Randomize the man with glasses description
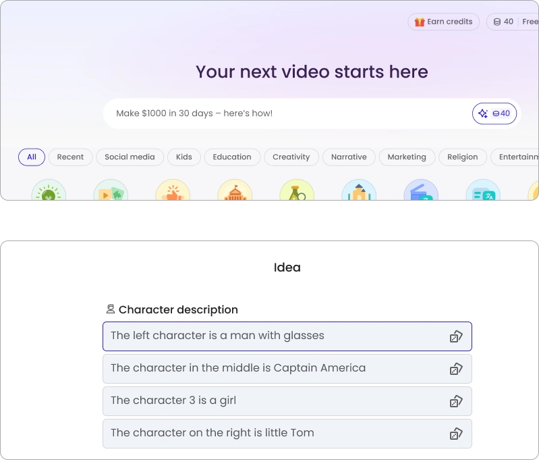This screenshot has height=460, width=539. click(x=456, y=336)
